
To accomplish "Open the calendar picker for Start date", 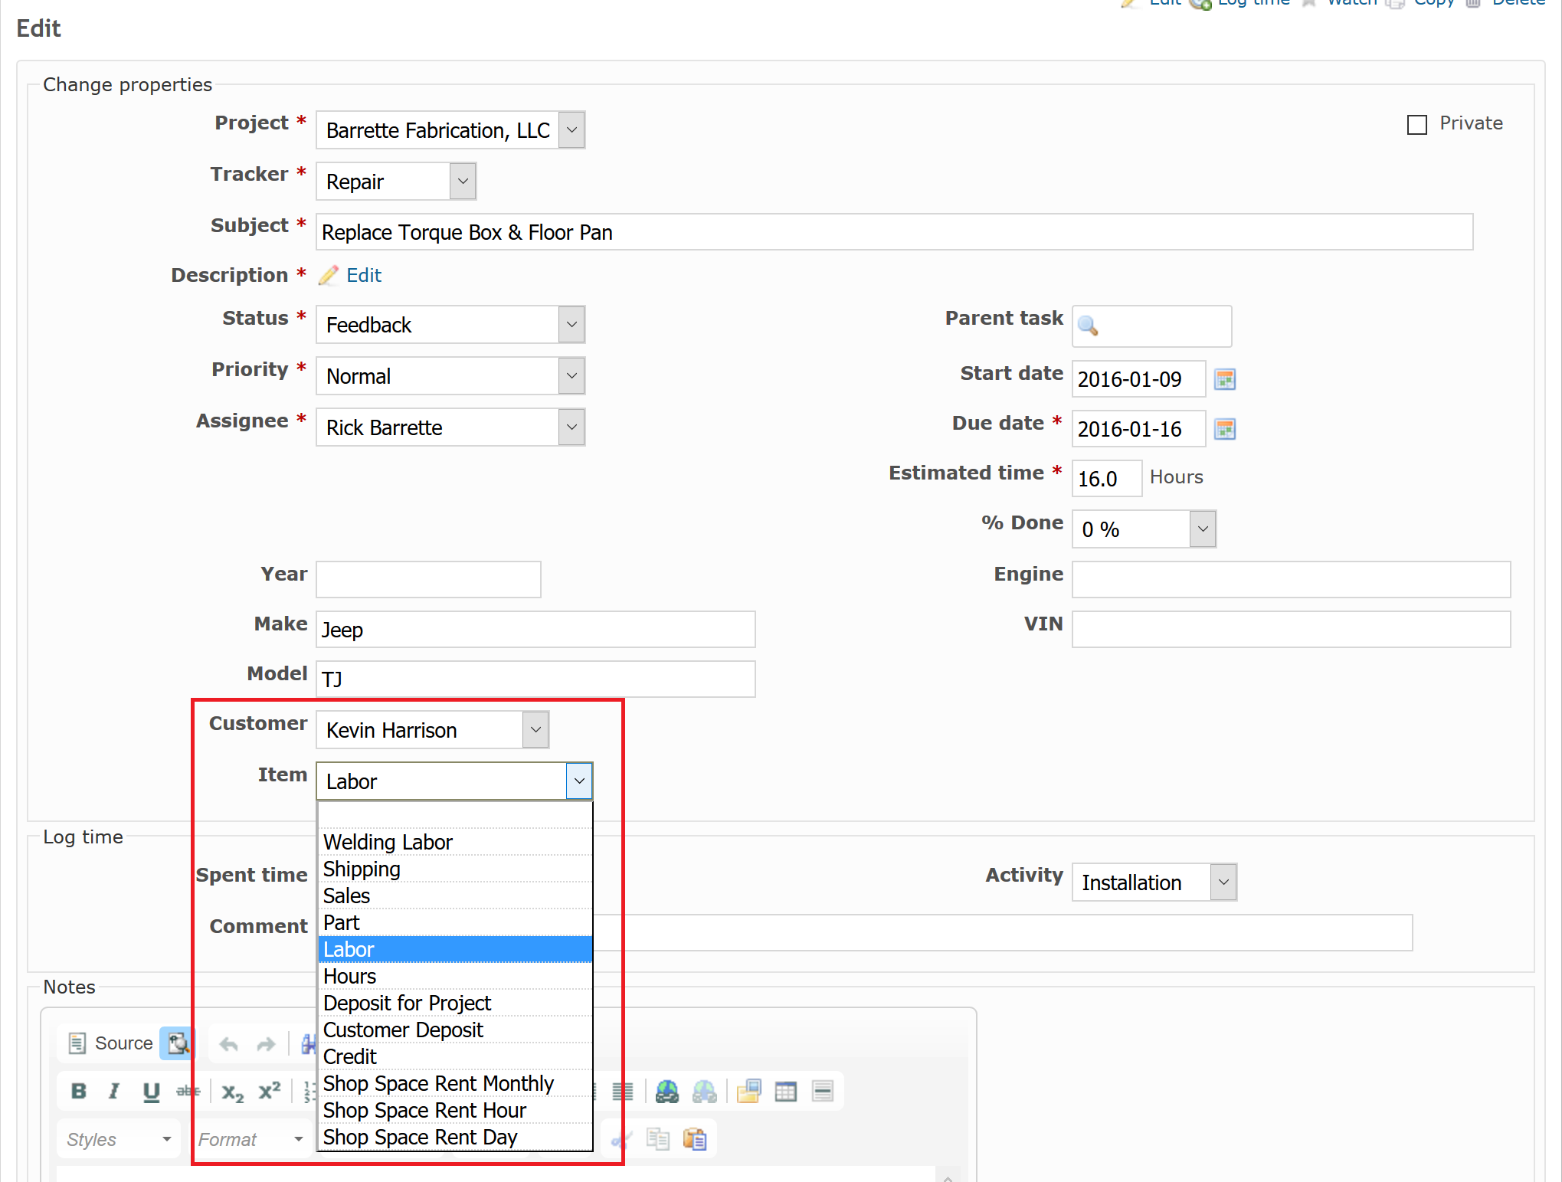I will (x=1224, y=378).
